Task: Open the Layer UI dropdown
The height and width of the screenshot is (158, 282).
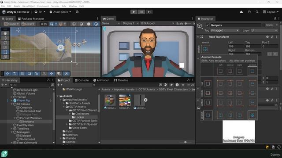Action: [264, 30]
